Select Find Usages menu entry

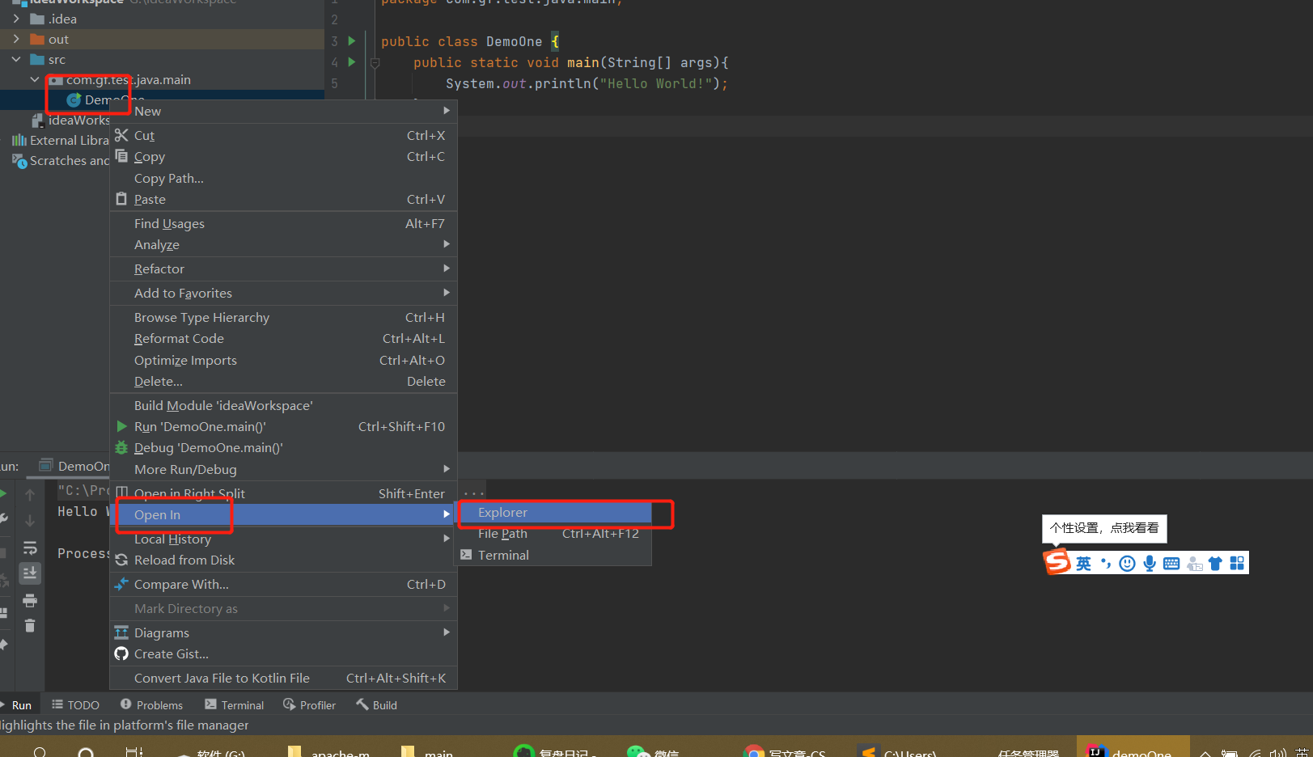(x=283, y=223)
